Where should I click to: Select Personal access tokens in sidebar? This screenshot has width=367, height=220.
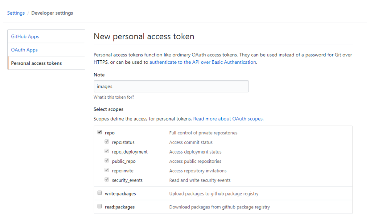tap(36, 63)
